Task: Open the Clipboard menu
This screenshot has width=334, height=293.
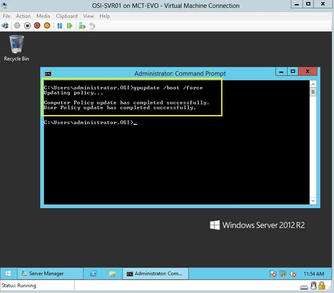Action: [67, 16]
